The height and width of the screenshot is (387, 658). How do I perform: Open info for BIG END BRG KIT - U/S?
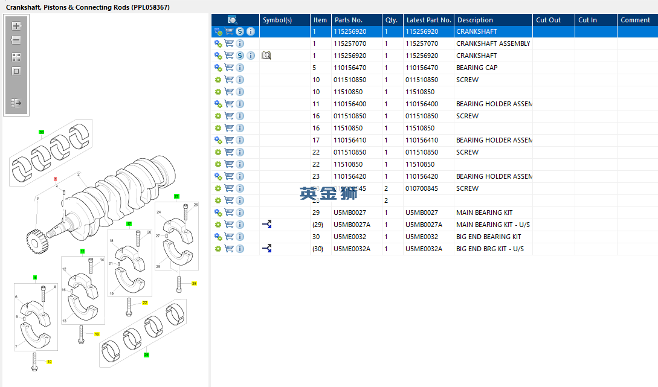tap(240, 249)
